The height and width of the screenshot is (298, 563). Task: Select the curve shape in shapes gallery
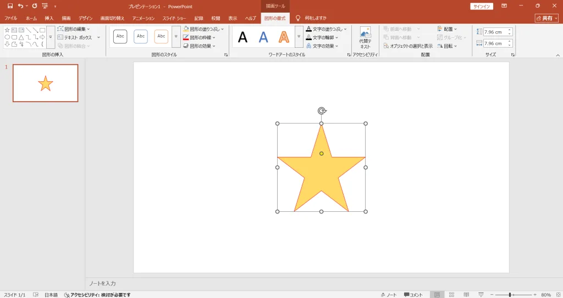(x=35, y=44)
